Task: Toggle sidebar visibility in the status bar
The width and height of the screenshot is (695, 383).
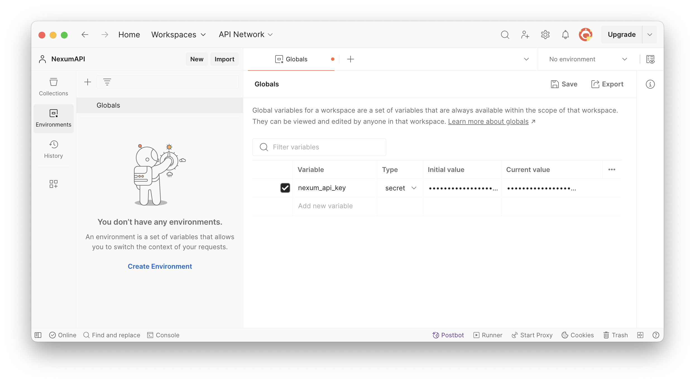Action: [38, 335]
